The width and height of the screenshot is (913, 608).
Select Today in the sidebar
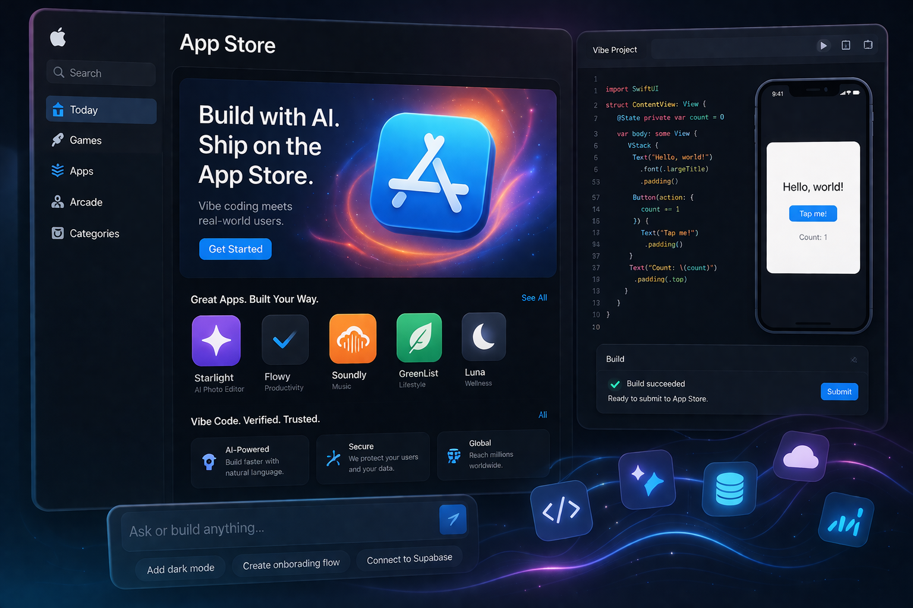(101, 110)
